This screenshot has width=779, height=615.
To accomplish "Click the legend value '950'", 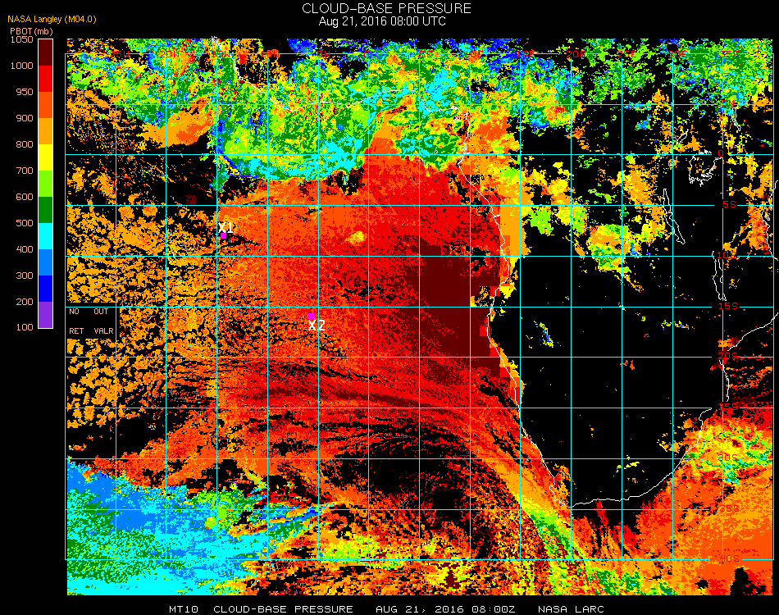I will tap(25, 92).
